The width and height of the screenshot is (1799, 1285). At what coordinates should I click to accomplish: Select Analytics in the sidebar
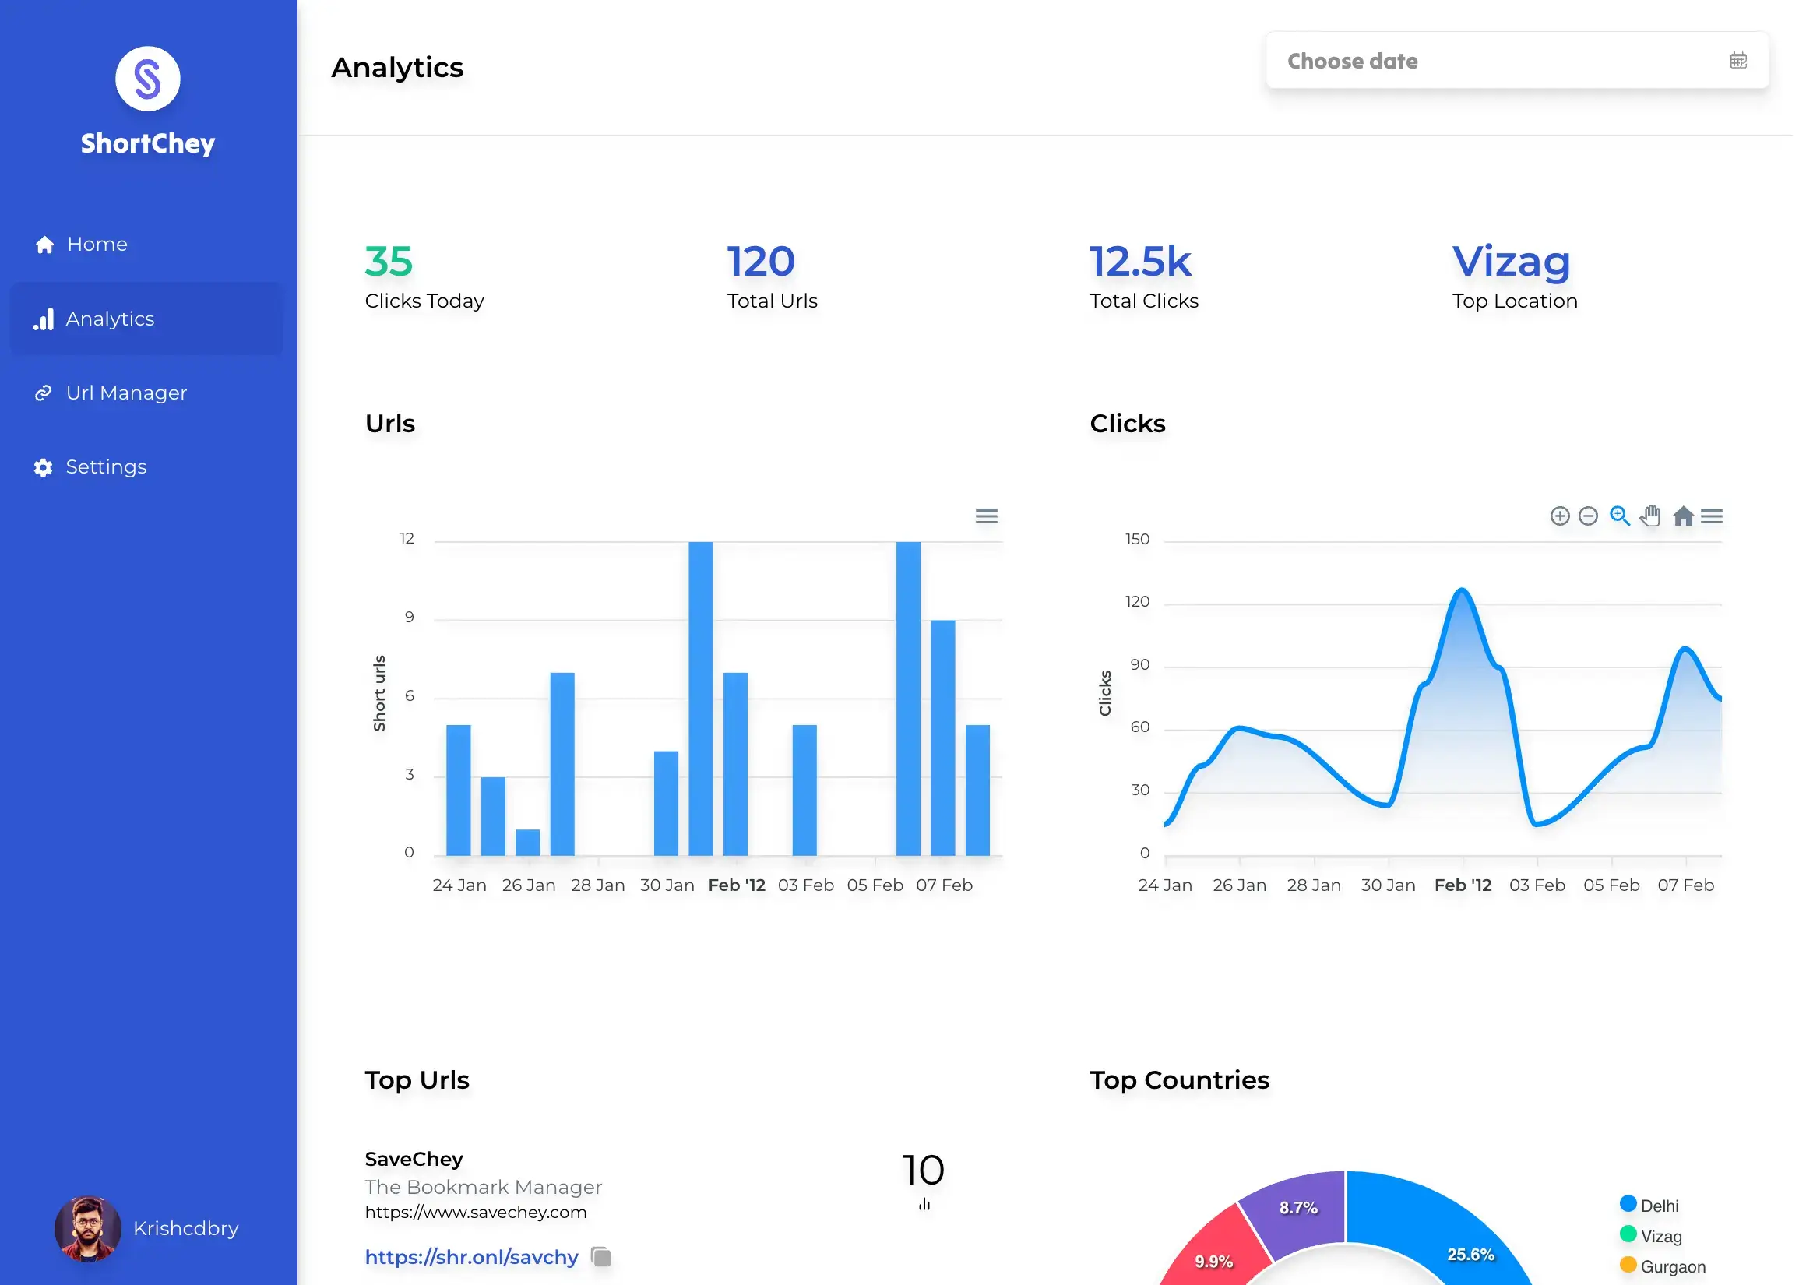[147, 319]
